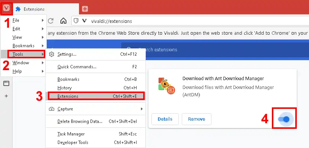Open a new tab with plus button
The width and height of the screenshot is (309, 148).
pos(85,9)
